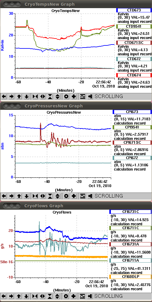Image resolution: width=152 pixels, height=302 pixels.
Task: Click the plus icon in CryoPressuresNew Graph toolbar
Action: tap(74, 196)
